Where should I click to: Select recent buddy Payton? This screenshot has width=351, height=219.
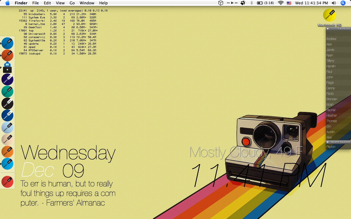338,147
